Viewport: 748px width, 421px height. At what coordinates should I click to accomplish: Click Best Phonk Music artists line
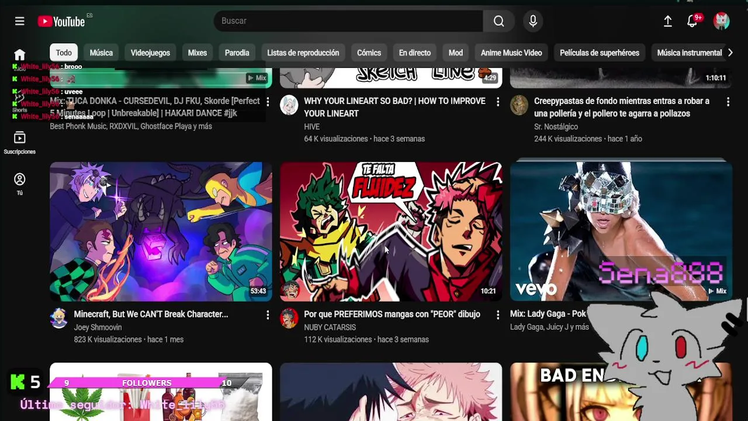point(131,126)
